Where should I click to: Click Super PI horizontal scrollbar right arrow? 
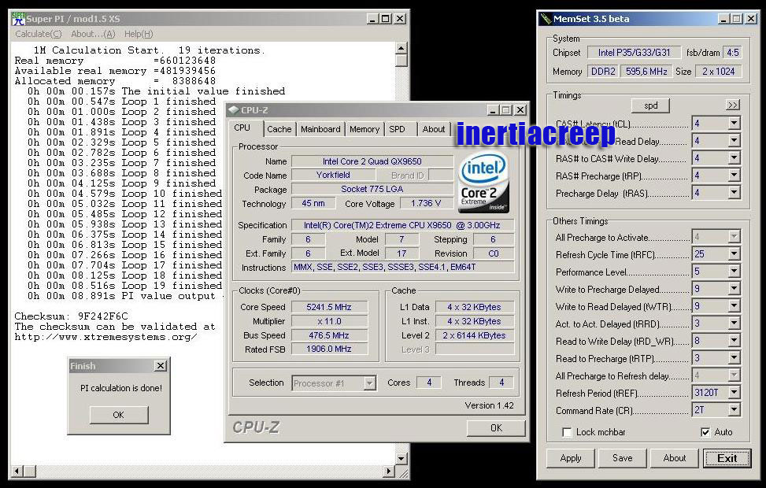(x=389, y=471)
